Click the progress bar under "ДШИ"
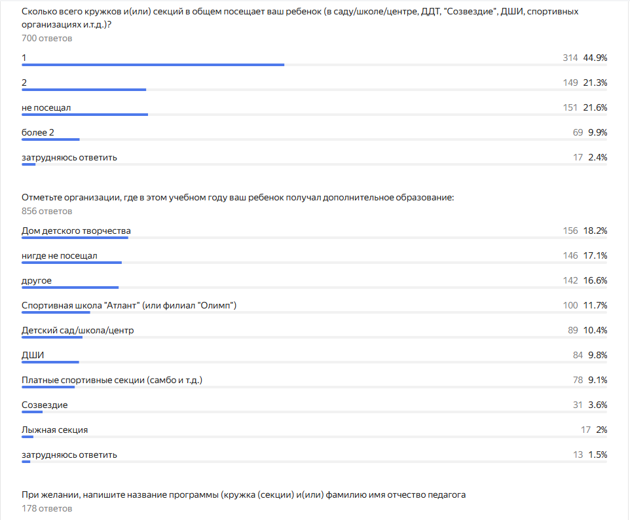This screenshot has height=520, width=630. (x=50, y=362)
